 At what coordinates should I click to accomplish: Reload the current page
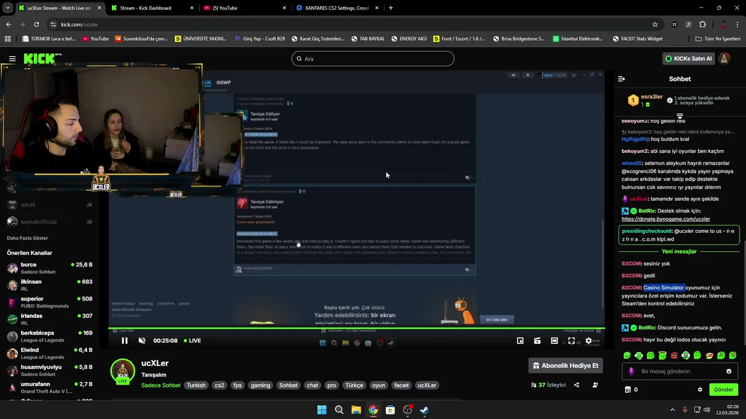36,24
